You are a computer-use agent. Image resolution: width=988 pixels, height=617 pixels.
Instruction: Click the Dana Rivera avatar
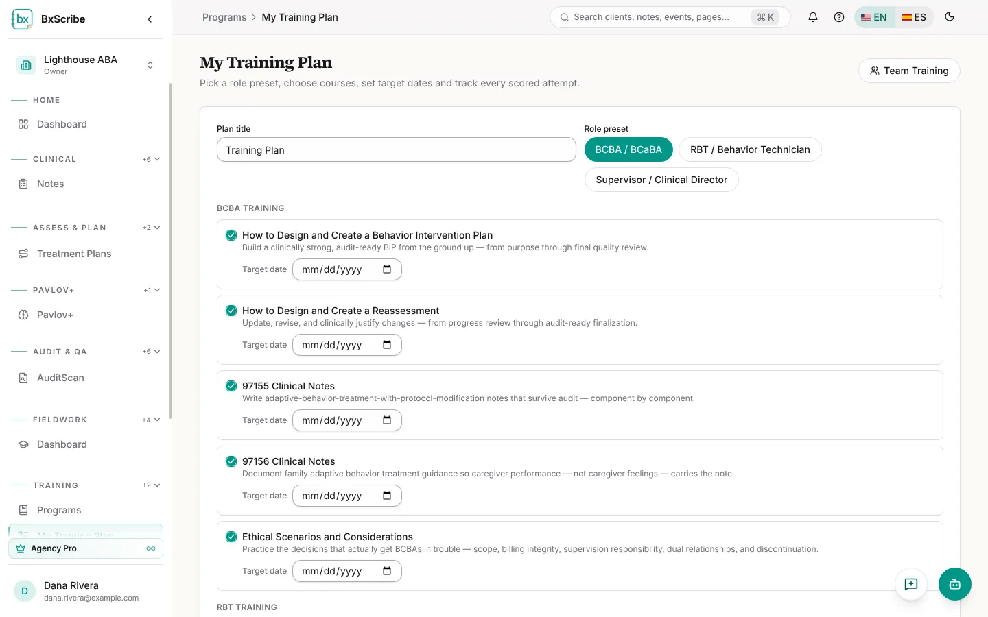25,591
